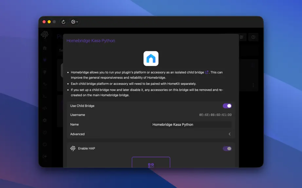Click the sidebar circled question mark icon
The height and width of the screenshot is (188, 302).
point(45,133)
